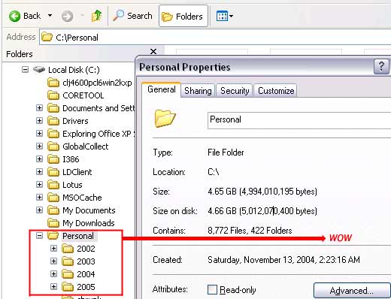Click the Advanced... attributes button
This screenshot has height=299, width=391.
click(351, 291)
